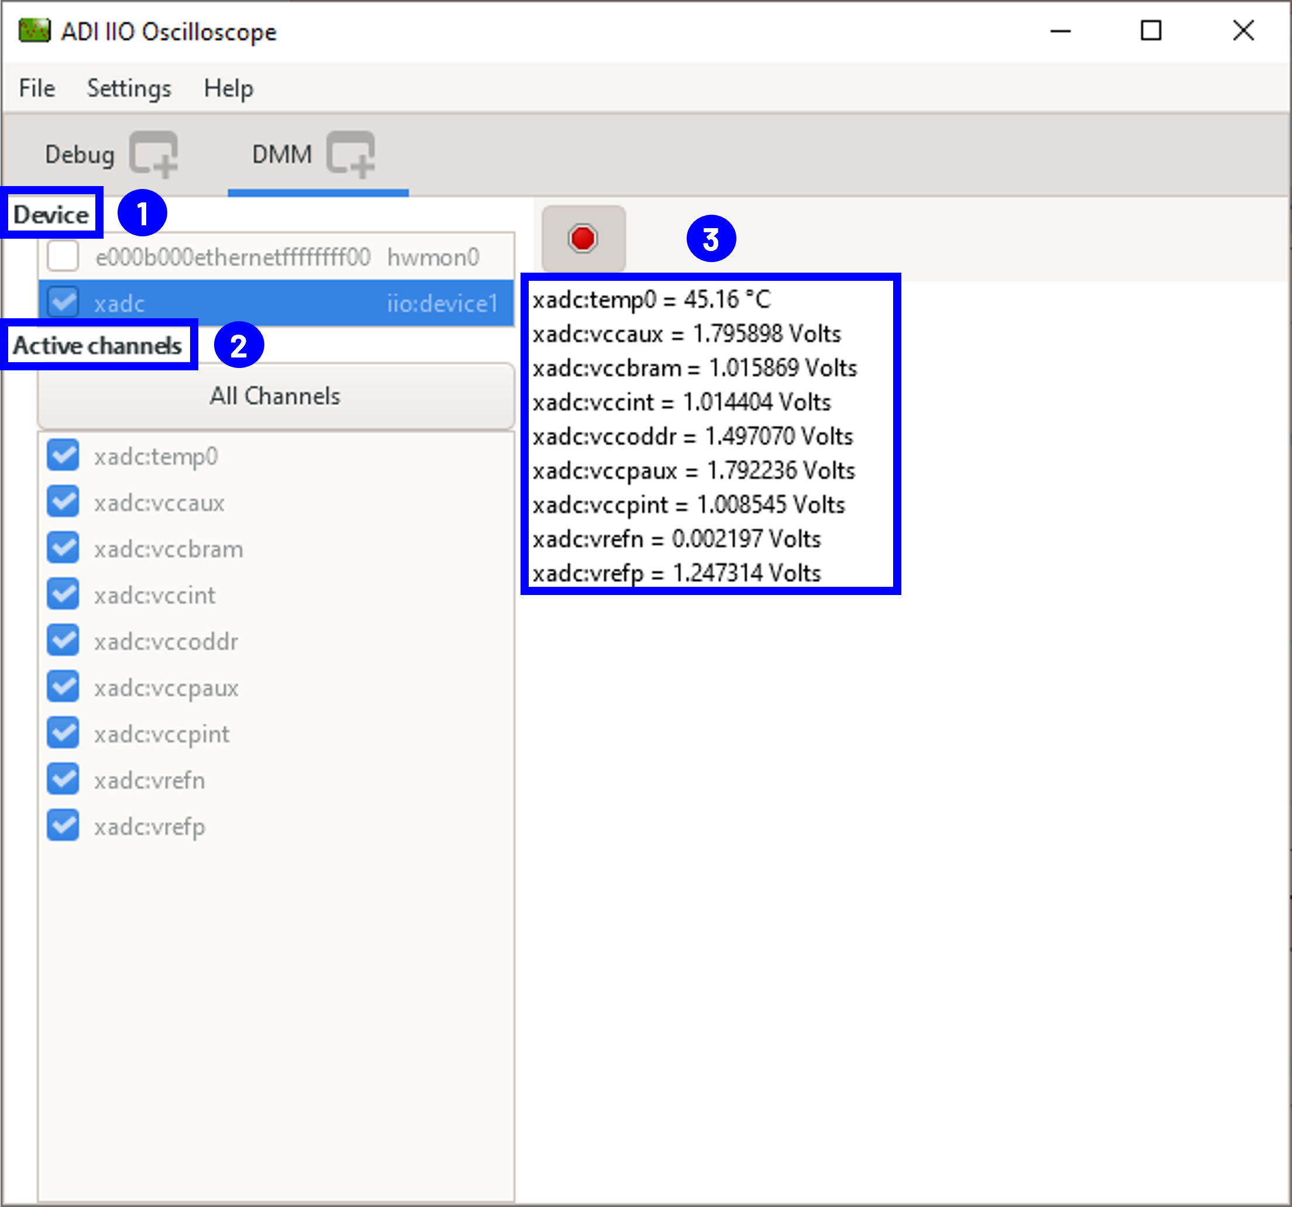
Task: Select the xadc iio:device1 row
Action: [x=276, y=303]
